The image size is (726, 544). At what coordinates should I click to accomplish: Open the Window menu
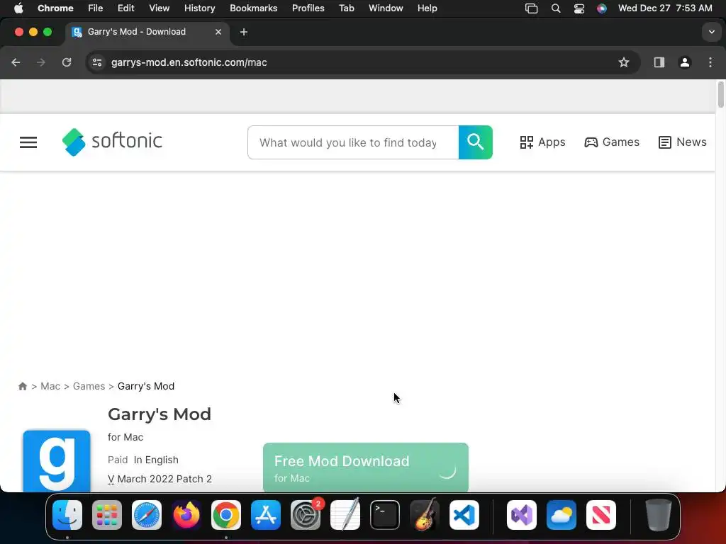click(x=386, y=8)
